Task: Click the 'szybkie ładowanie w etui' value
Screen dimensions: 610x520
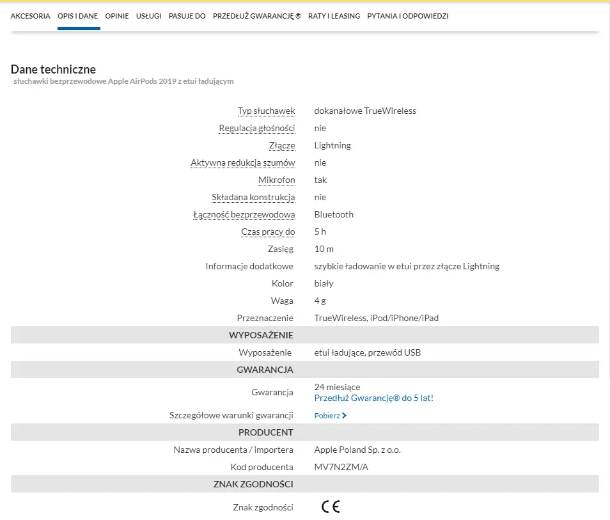Action: click(407, 266)
